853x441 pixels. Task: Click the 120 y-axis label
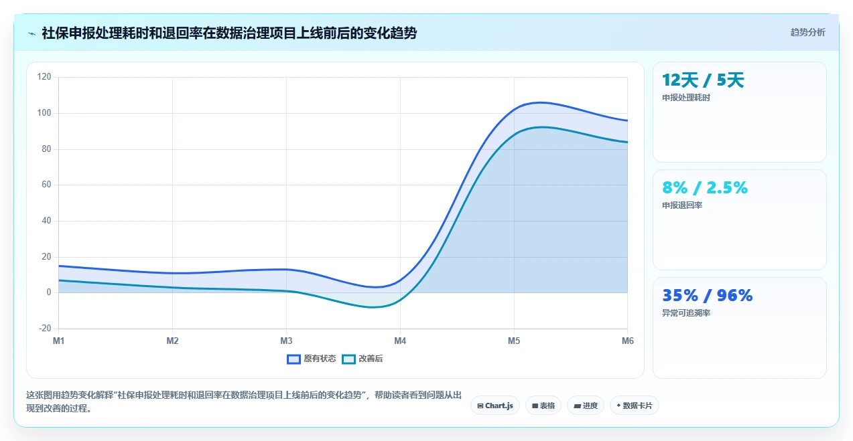(44, 77)
